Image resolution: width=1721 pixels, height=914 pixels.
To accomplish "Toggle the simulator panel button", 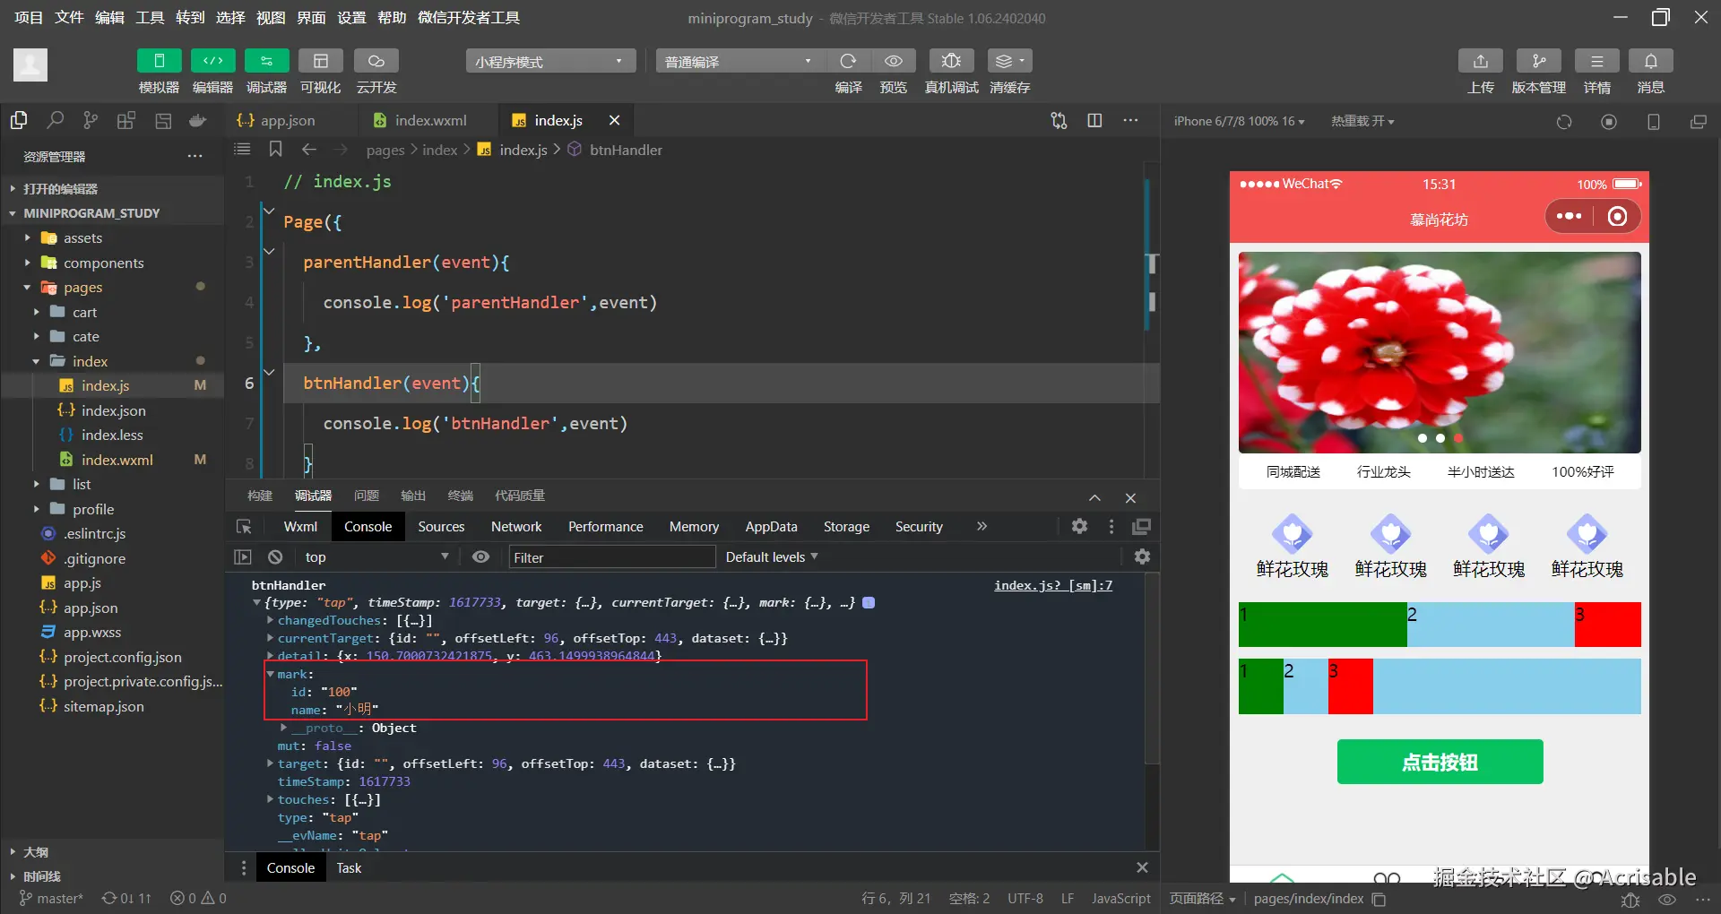I will point(159,61).
